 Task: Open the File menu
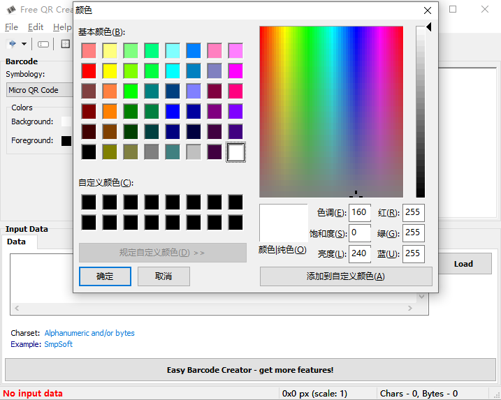[x=11, y=27]
